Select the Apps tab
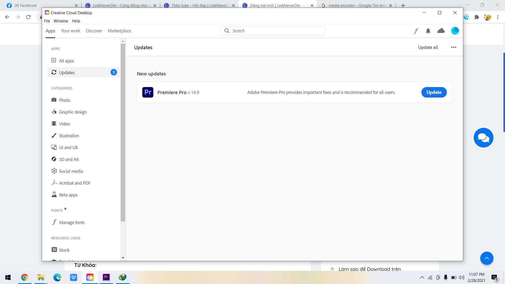Screen dimensions: 505x284 [50, 31]
